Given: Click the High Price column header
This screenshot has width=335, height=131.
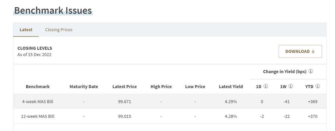Looking at the screenshot, I should pyautogui.click(x=161, y=86).
